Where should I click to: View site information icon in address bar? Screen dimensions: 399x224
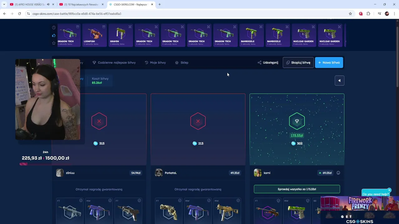[x=28, y=14]
